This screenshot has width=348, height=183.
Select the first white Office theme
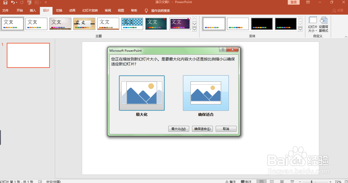(x=13, y=24)
